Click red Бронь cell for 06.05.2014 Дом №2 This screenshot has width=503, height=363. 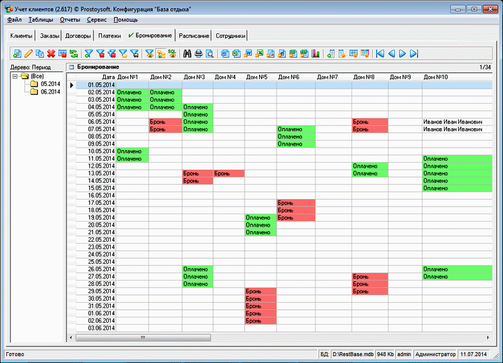tap(165, 122)
